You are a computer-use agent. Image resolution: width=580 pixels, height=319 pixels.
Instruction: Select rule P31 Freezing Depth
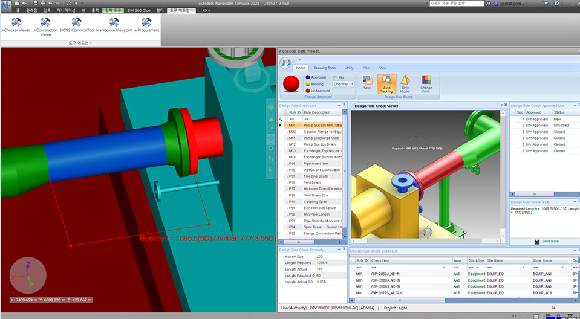tap(313, 176)
